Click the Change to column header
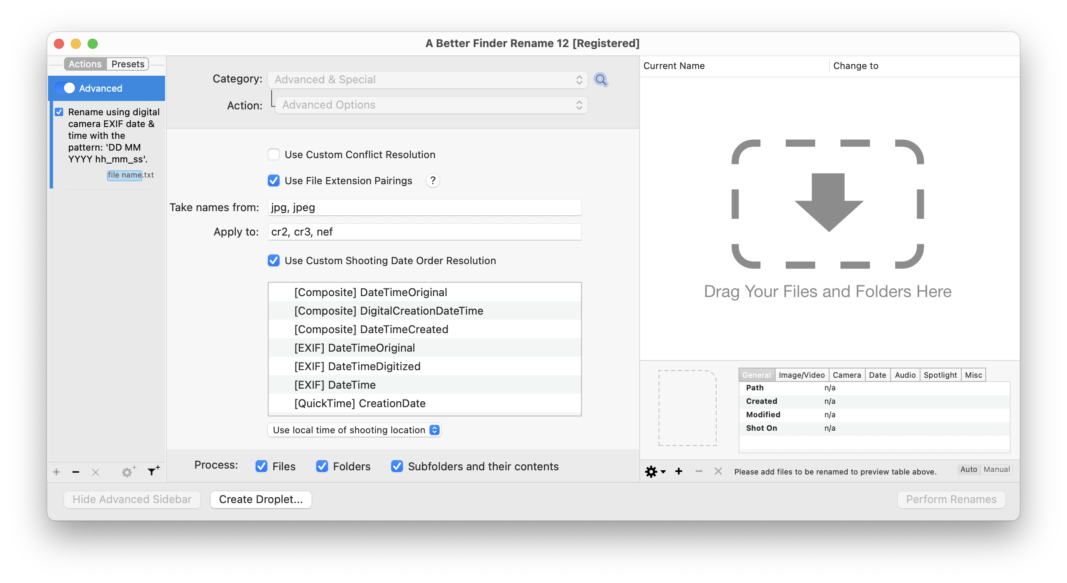Viewport: 1067px width, 583px height. point(924,66)
